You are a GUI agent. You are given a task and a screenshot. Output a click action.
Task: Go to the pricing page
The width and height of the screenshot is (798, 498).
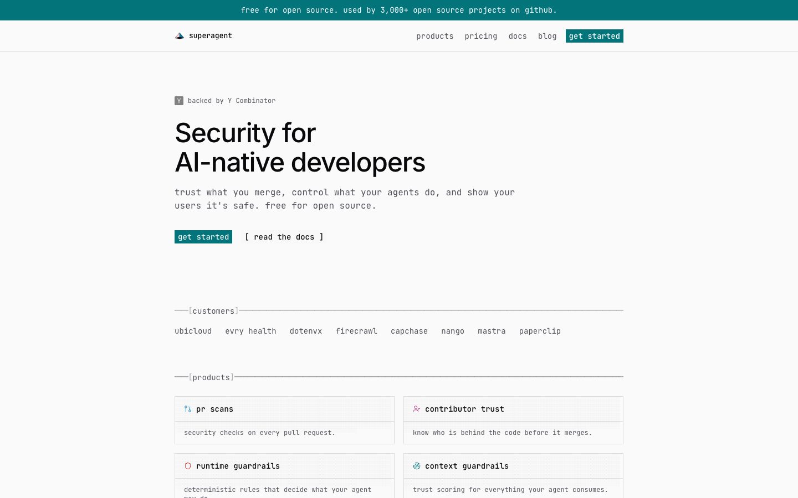click(x=481, y=36)
